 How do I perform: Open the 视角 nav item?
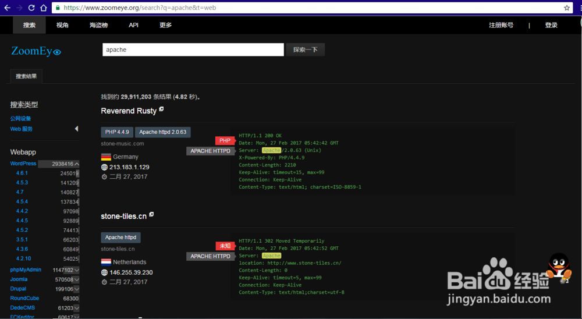[62, 25]
